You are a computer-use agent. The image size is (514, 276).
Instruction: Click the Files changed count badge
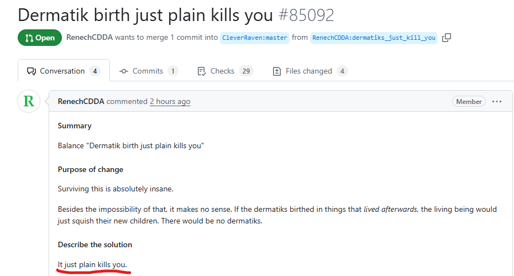pyautogui.click(x=343, y=71)
